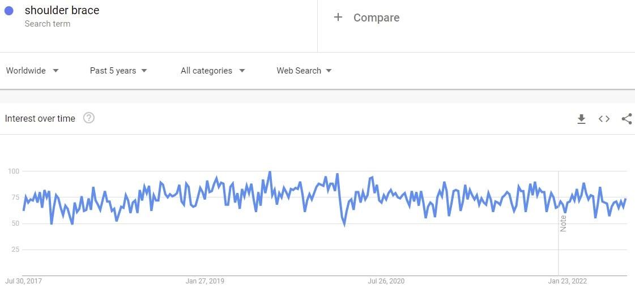
Task: Download the interest over time CSV
Action: tap(581, 119)
